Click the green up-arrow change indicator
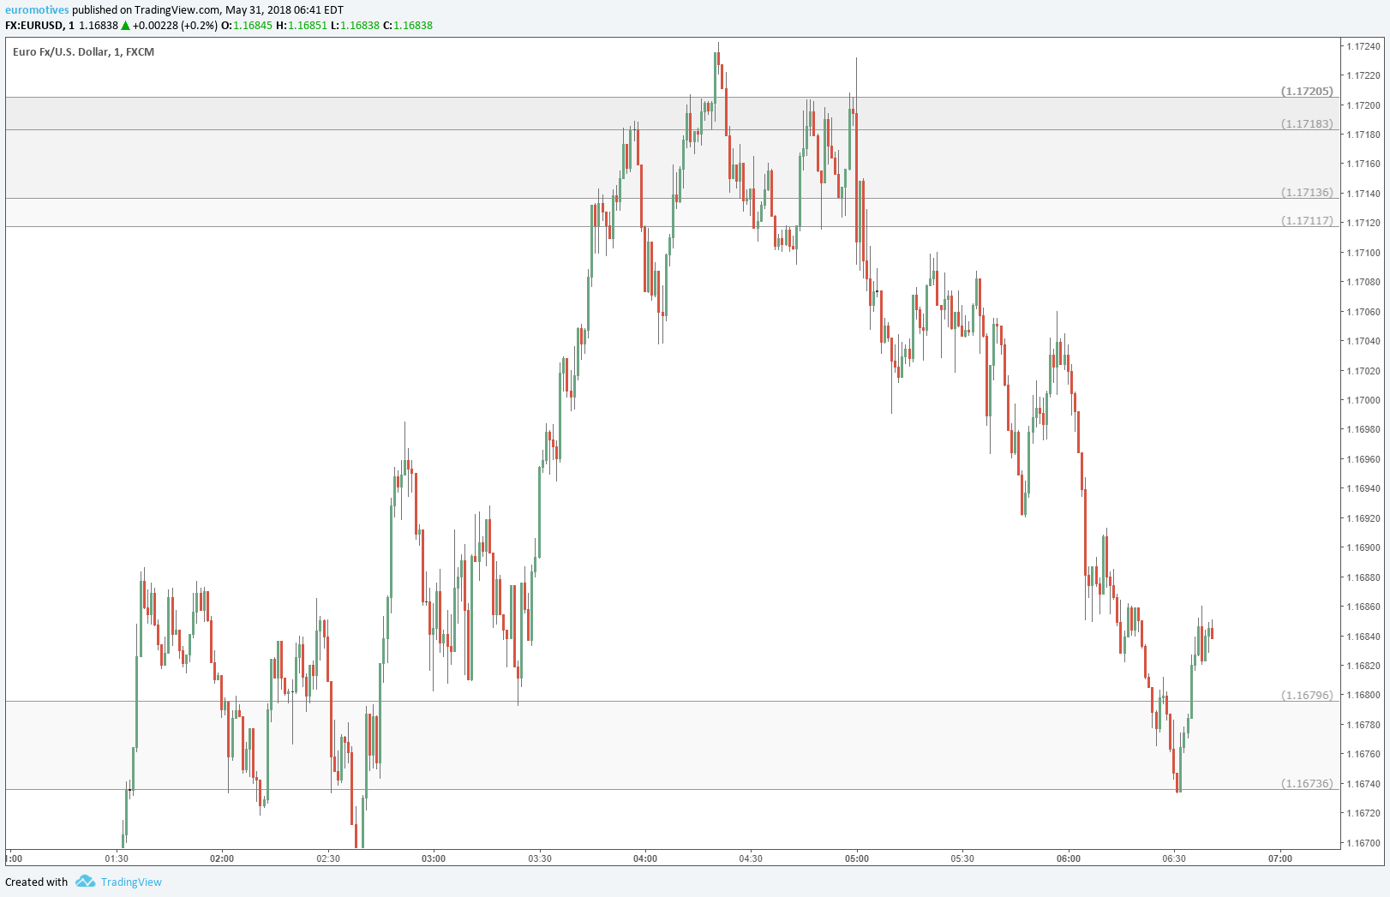Image resolution: width=1390 pixels, height=897 pixels. click(125, 26)
